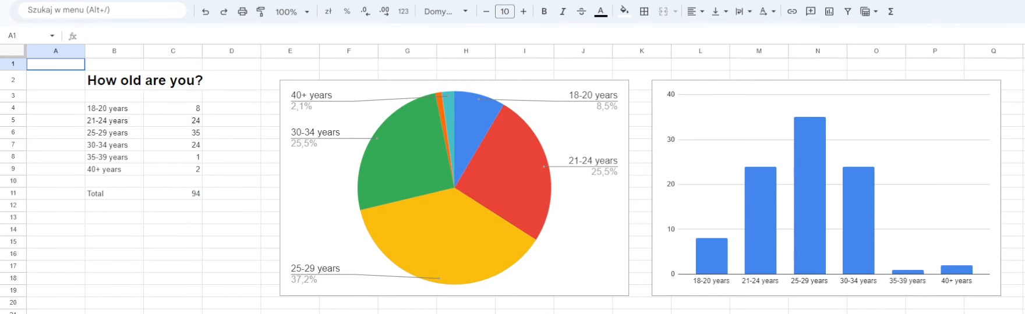Click the menu search box
This screenshot has height=314, width=1025.
[x=102, y=10]
